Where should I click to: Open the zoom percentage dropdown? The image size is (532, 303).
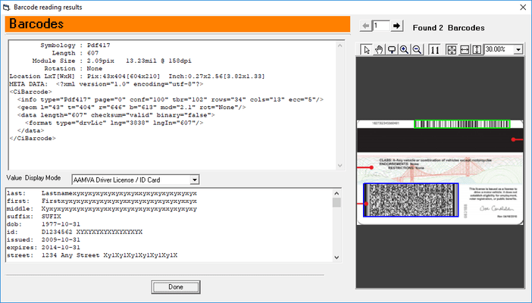tap(518, 49)
